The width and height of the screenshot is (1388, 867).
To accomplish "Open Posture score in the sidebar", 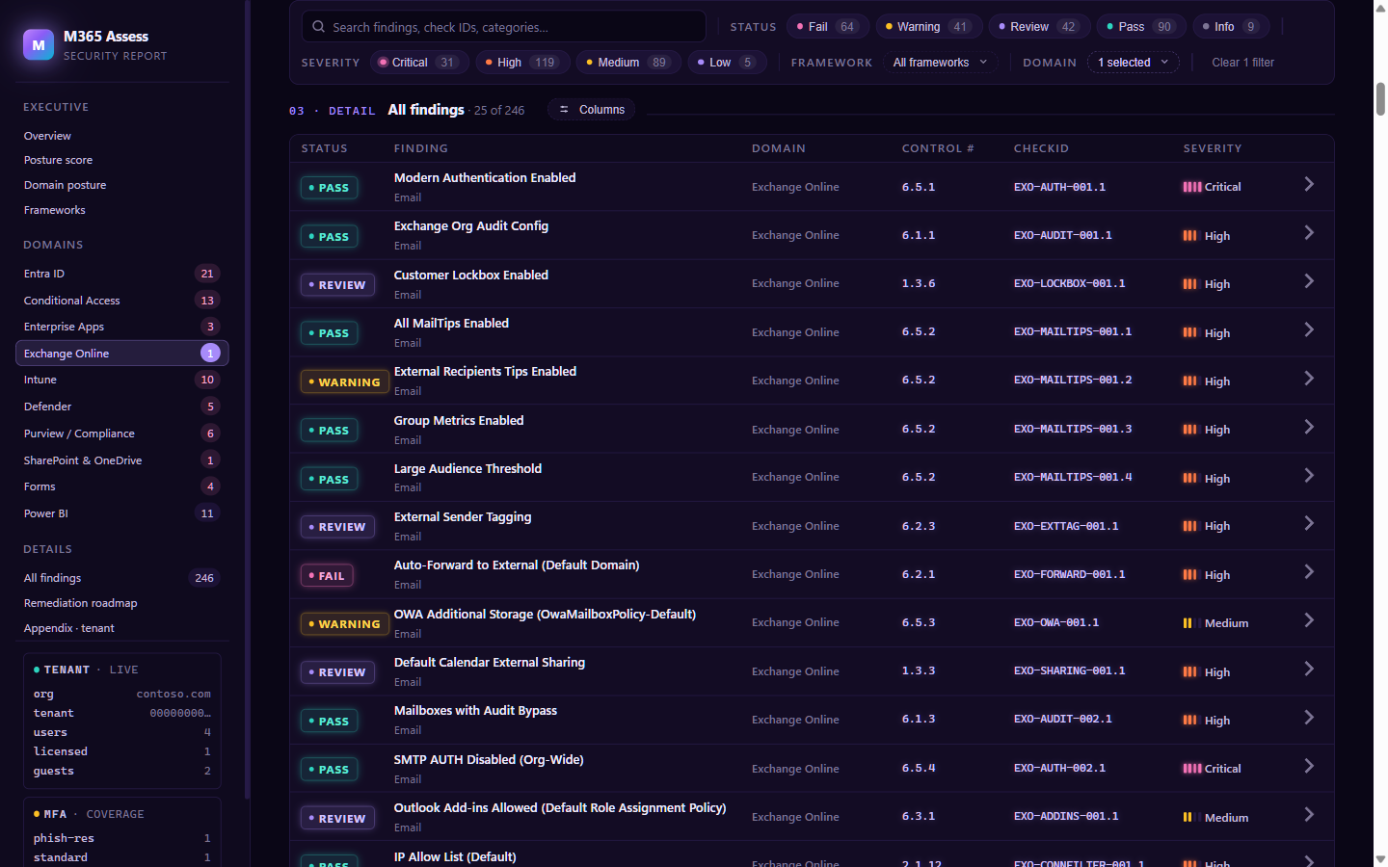I will 122,160.
